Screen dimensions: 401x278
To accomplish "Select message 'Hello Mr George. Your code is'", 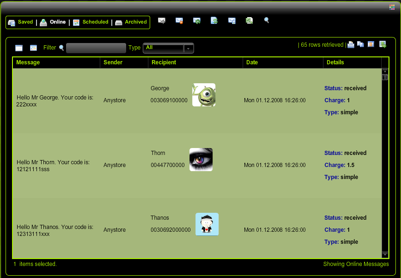I will 55,101.
